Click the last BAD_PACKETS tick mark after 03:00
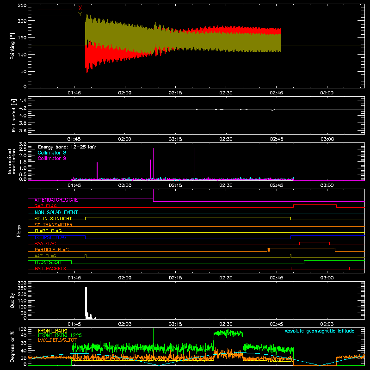The image size is (370, 370). [x=350, y=268]
